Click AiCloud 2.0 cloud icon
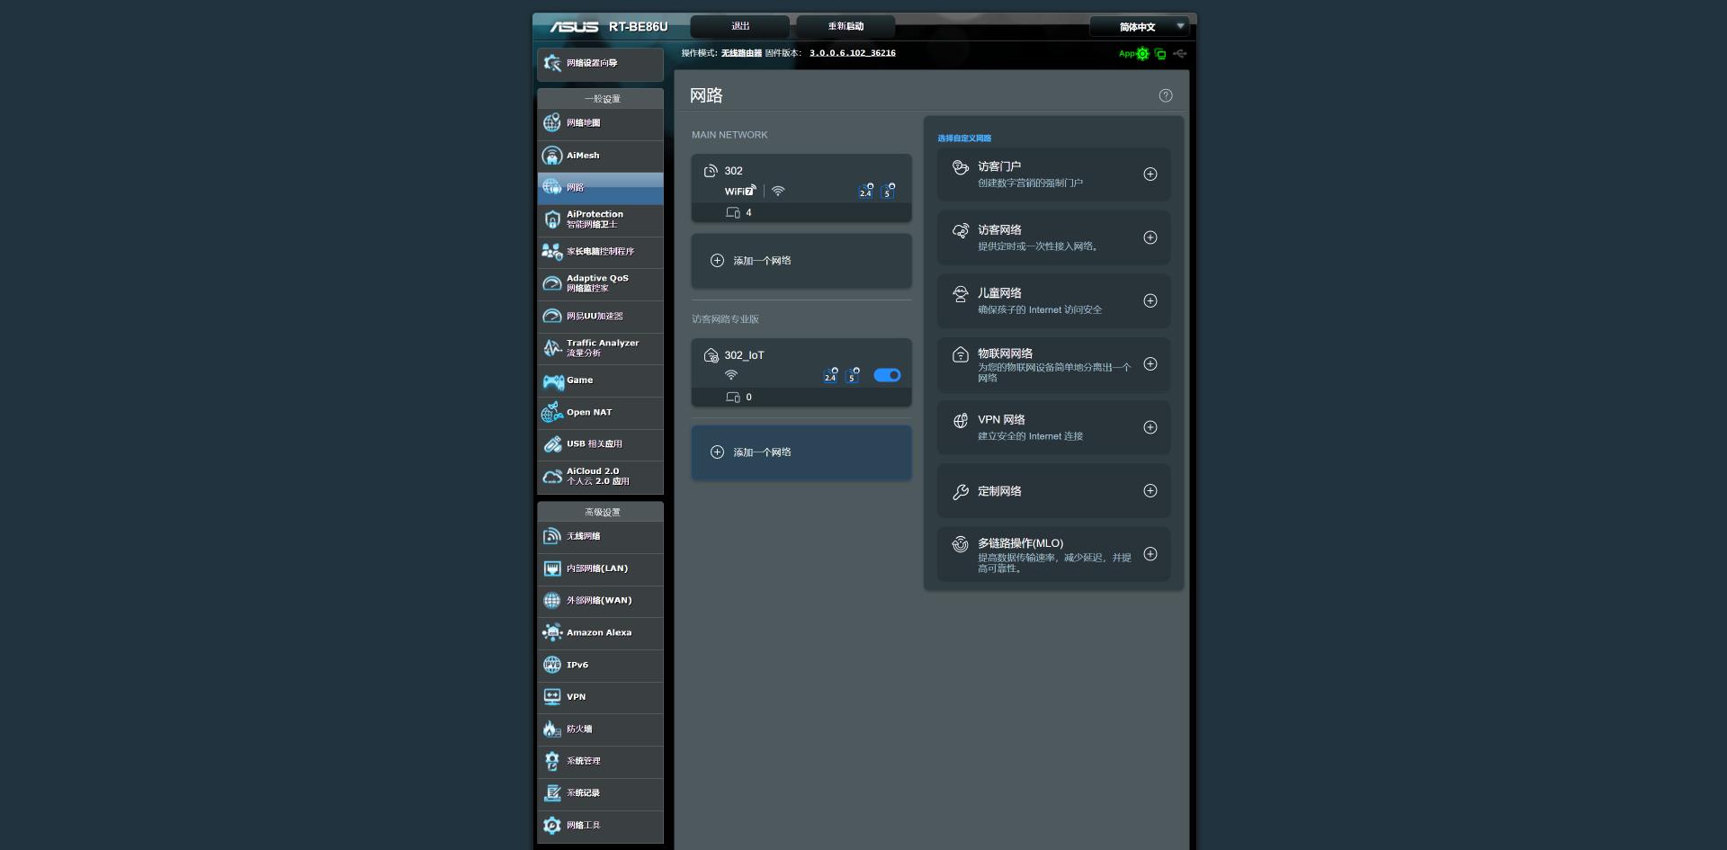 pos(552,477)
